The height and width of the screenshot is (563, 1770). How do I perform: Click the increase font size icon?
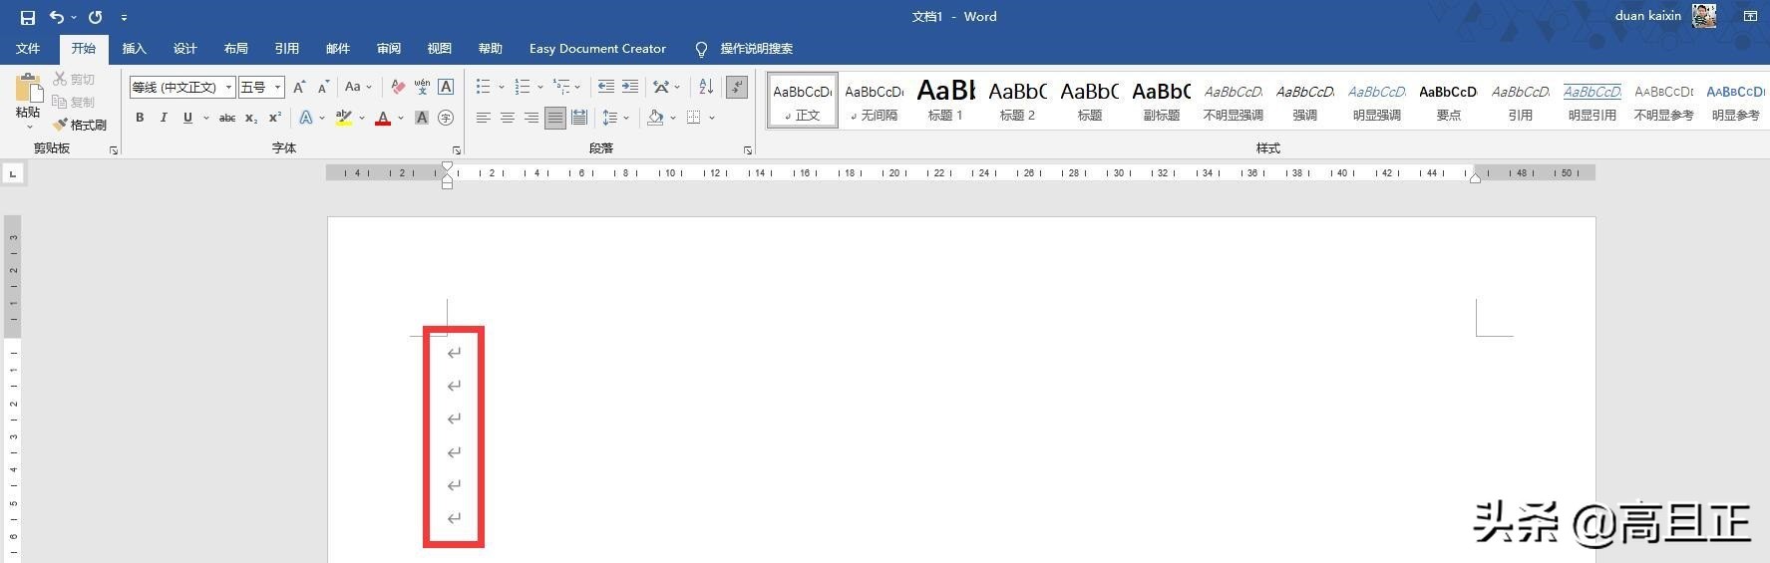(x=299, y=87)
